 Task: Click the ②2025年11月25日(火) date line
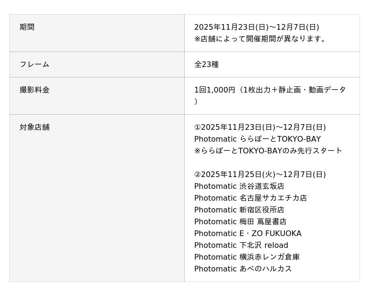coord(260,175)
